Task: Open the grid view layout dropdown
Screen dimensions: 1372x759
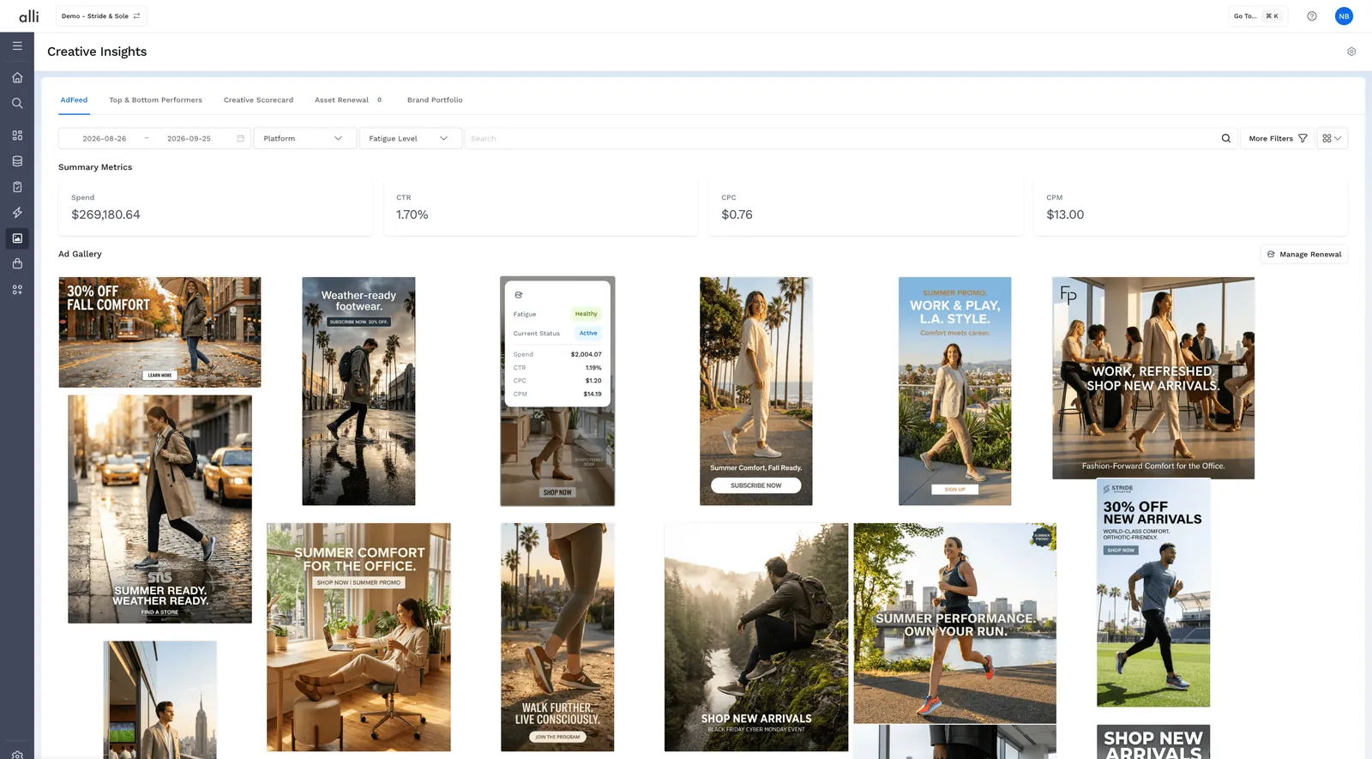Action: point(1332,138)
